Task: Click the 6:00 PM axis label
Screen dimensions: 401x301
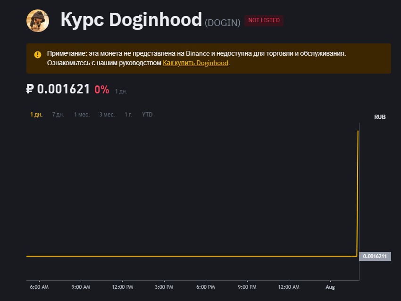Action: (206, 287)
